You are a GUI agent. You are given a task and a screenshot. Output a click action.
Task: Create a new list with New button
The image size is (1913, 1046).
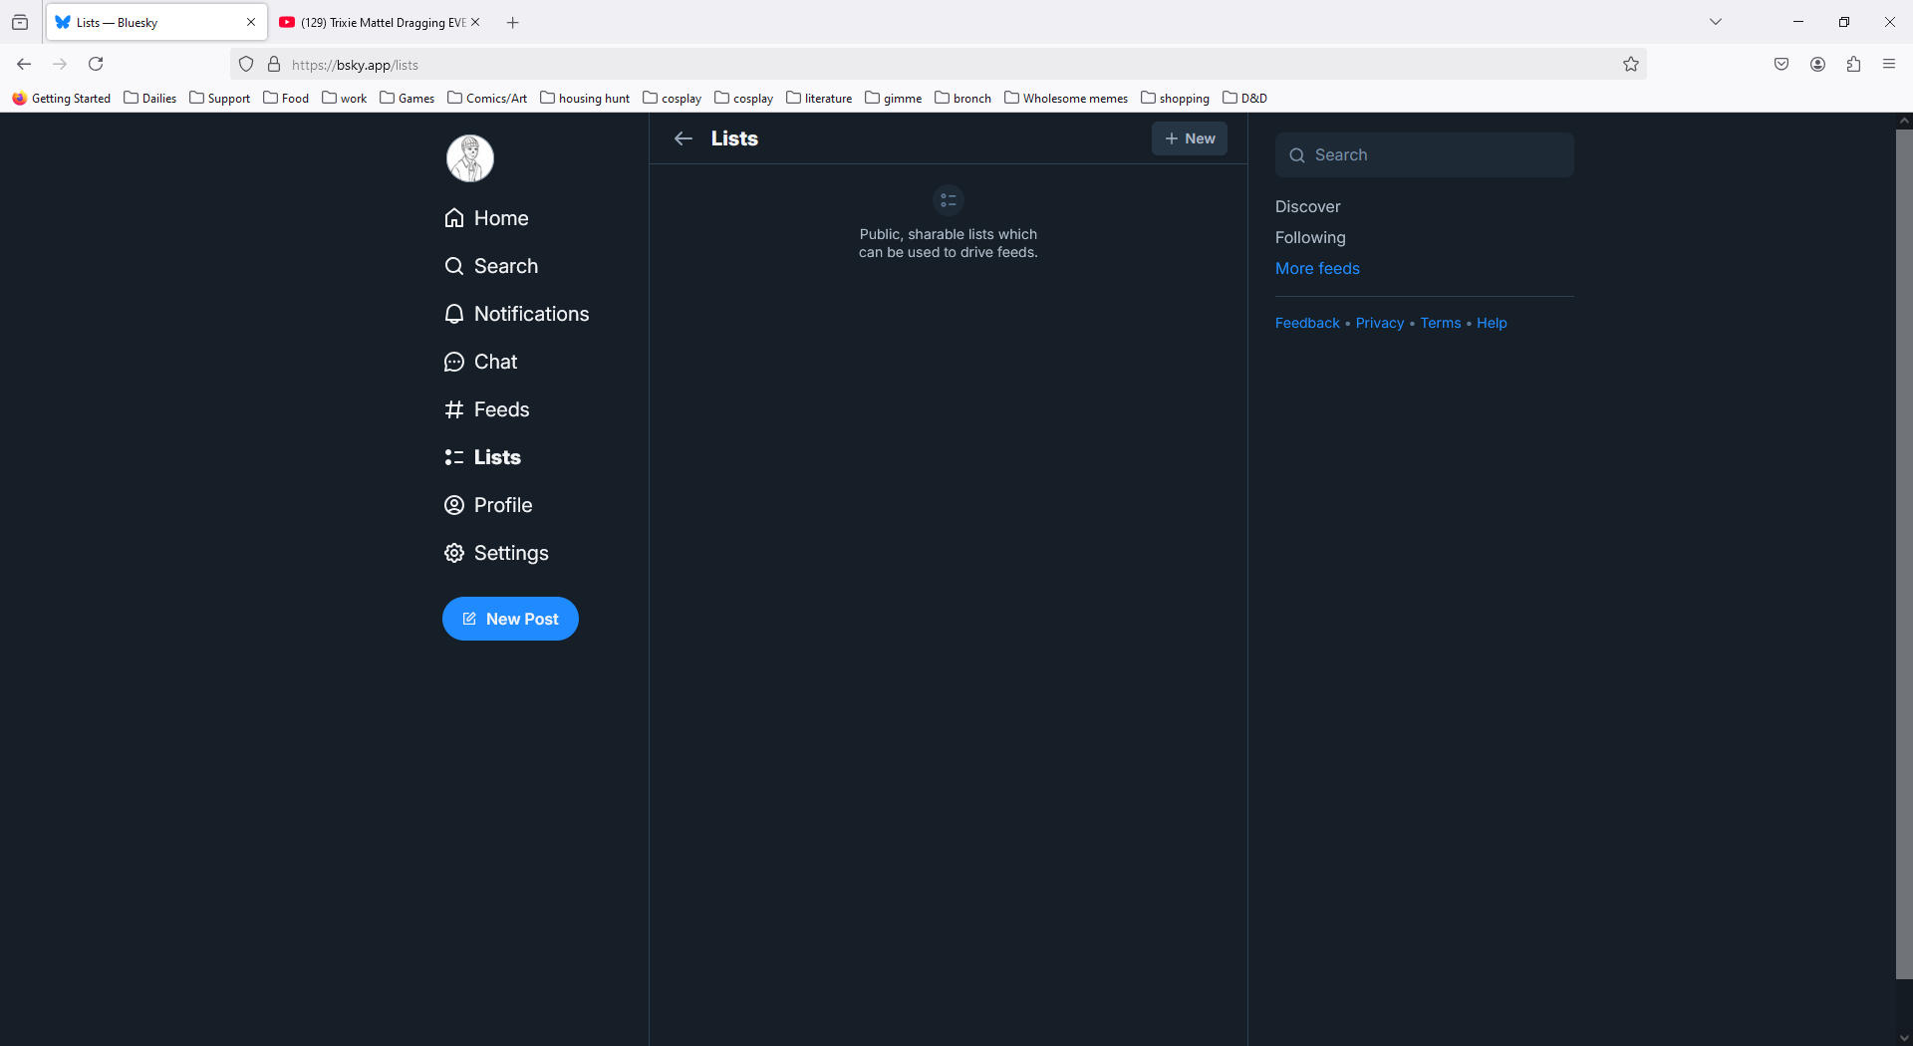click(1190, 138)
